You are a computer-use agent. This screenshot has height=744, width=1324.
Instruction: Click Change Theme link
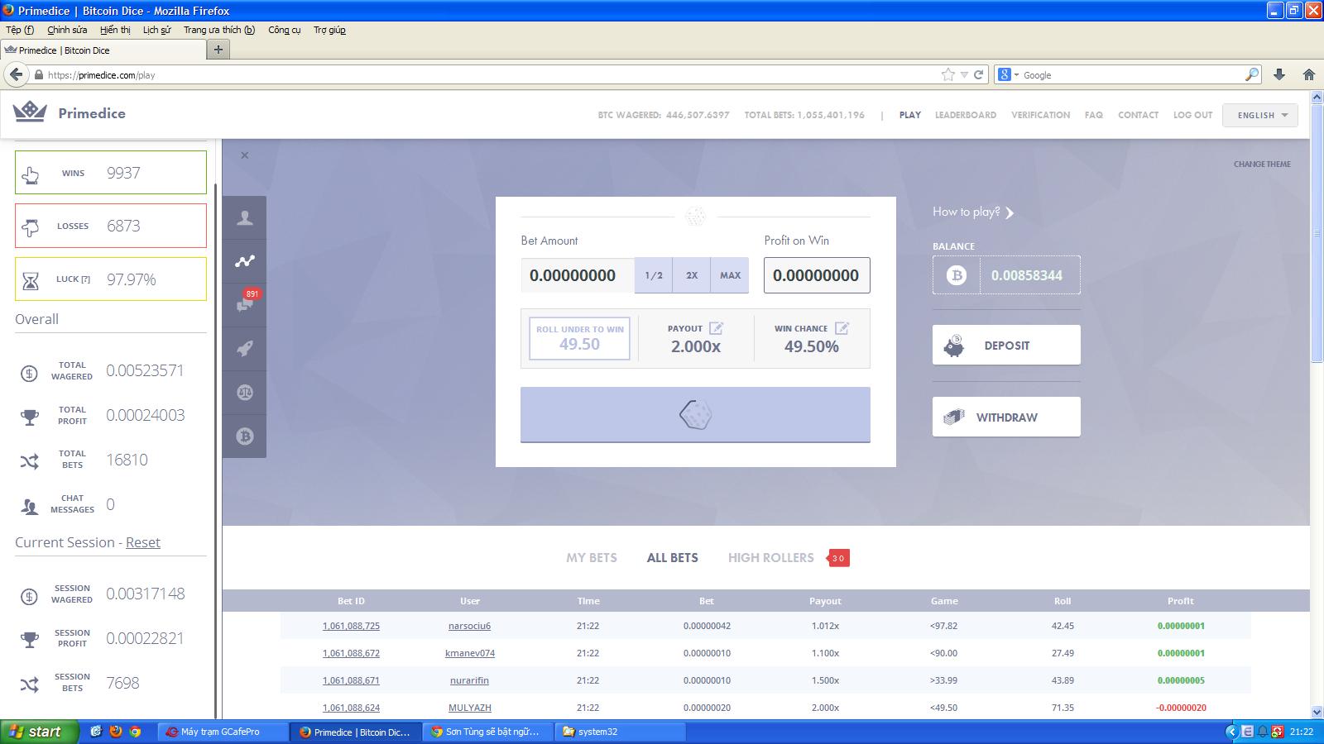pos(1262,164)
